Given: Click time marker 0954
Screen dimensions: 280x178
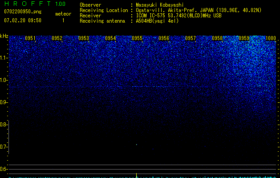Looking at the screenshot, I should point(110,38).
